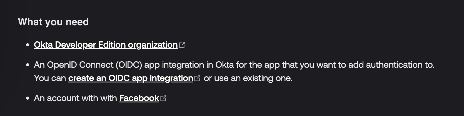The width and height of the screenshot is (464, 116).
Task: Click bullet point before An account with
Action: click(x=28, y=98)
